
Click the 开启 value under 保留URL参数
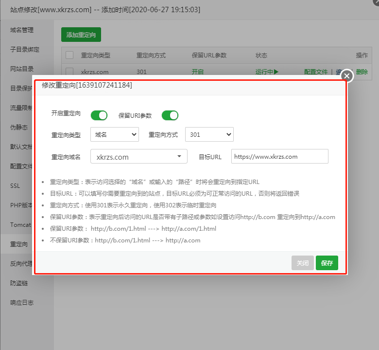[197, 72]
